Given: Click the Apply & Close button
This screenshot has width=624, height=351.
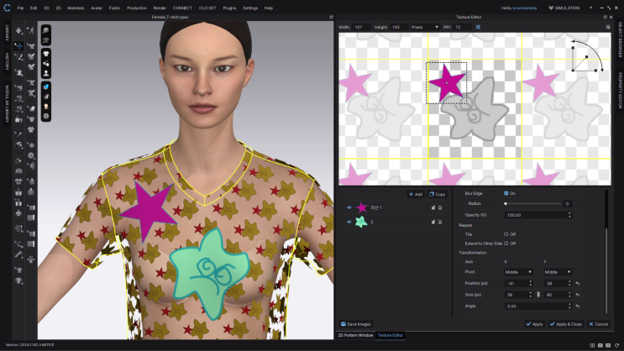Looking at the screenshot, I should click(565, 324).
